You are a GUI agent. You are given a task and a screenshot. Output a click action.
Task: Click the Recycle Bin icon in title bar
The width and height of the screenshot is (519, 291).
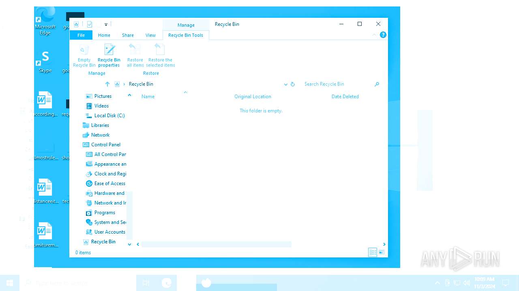(76, 24)
